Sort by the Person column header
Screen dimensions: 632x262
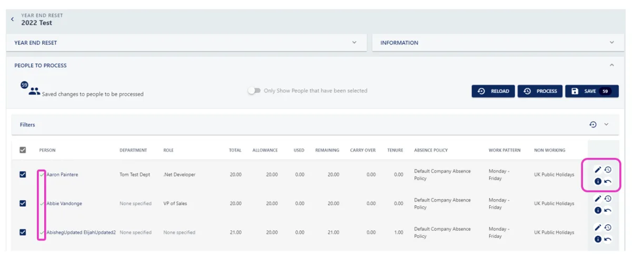(x=47, y=150)
